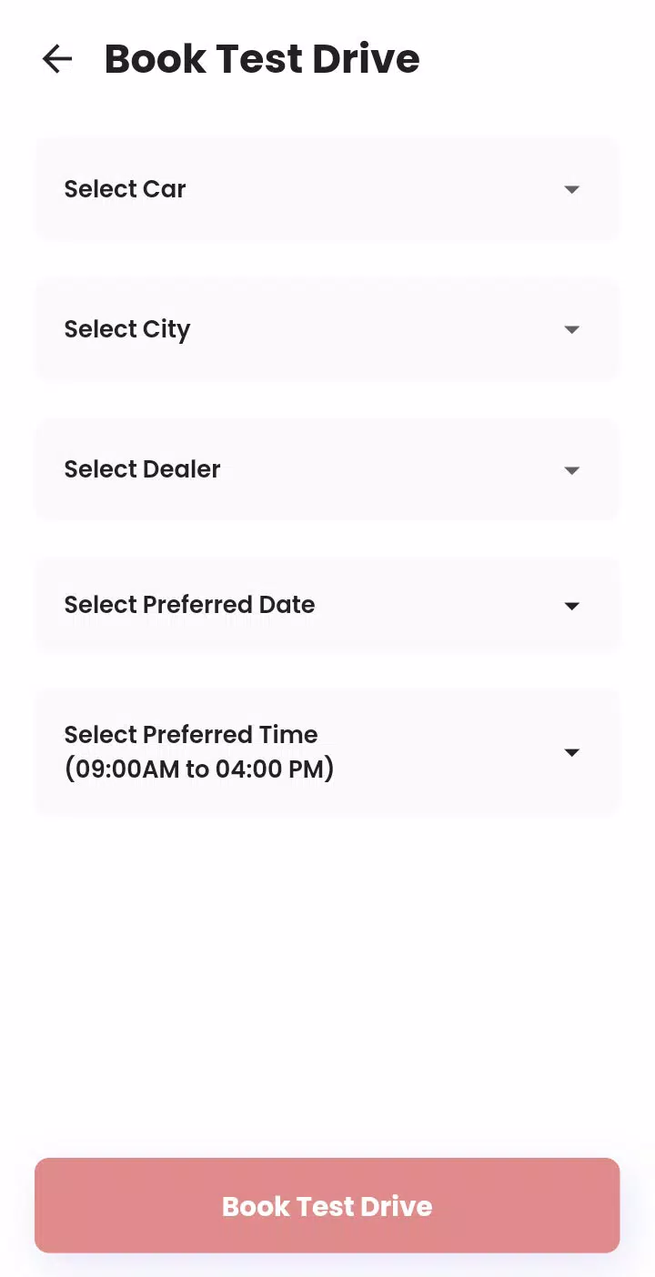Click the Select Dealer dropdown arrow
Image resolution: width=655 pixels, height=1277 pixels.
pos(571,470)
